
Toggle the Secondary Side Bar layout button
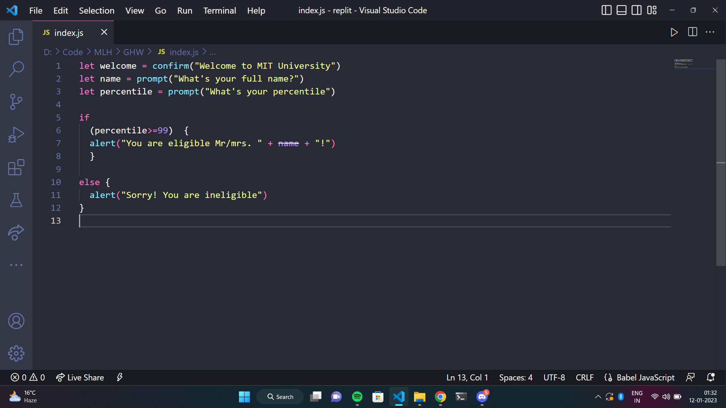636,10
